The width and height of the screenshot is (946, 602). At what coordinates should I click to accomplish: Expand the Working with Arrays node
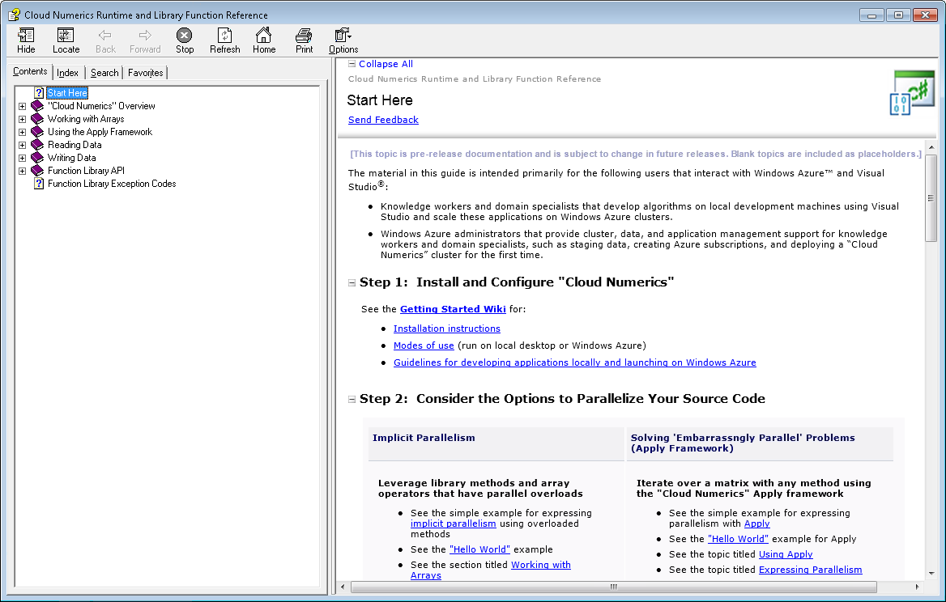(x=23, y=119)
